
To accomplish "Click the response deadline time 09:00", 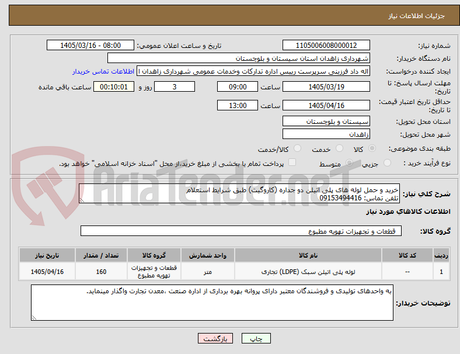I will pyautogui.click(x=238, y=87).
